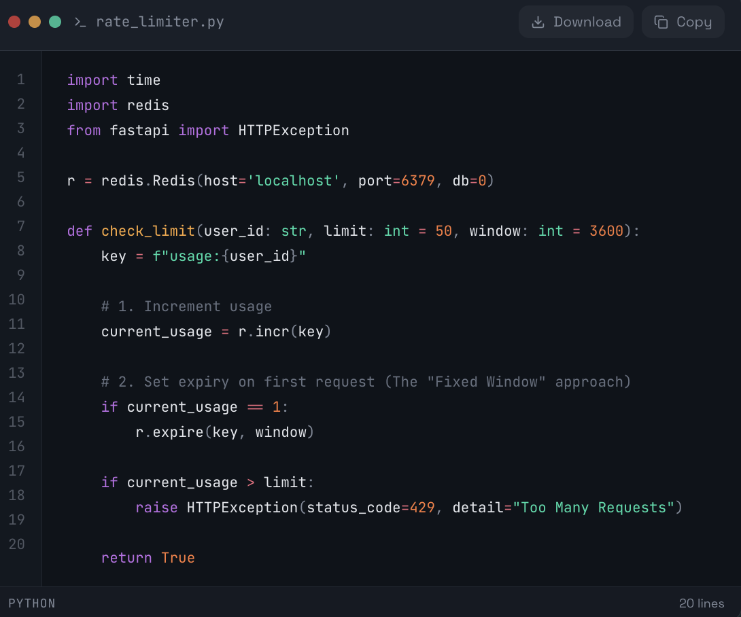Click the "Too Many Requests" detail string
The image size is (741, 617).
point(593,508)
